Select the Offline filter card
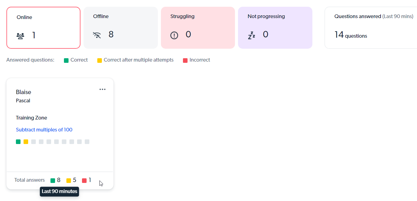Screen dimensions: 417x201 click(121, 28)
